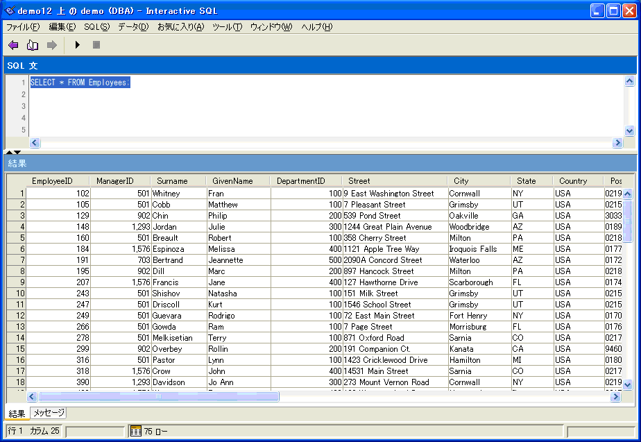Click the stop execution square icon
The height and width of the screenshot is (442, 641).
(x=96, y=45)
